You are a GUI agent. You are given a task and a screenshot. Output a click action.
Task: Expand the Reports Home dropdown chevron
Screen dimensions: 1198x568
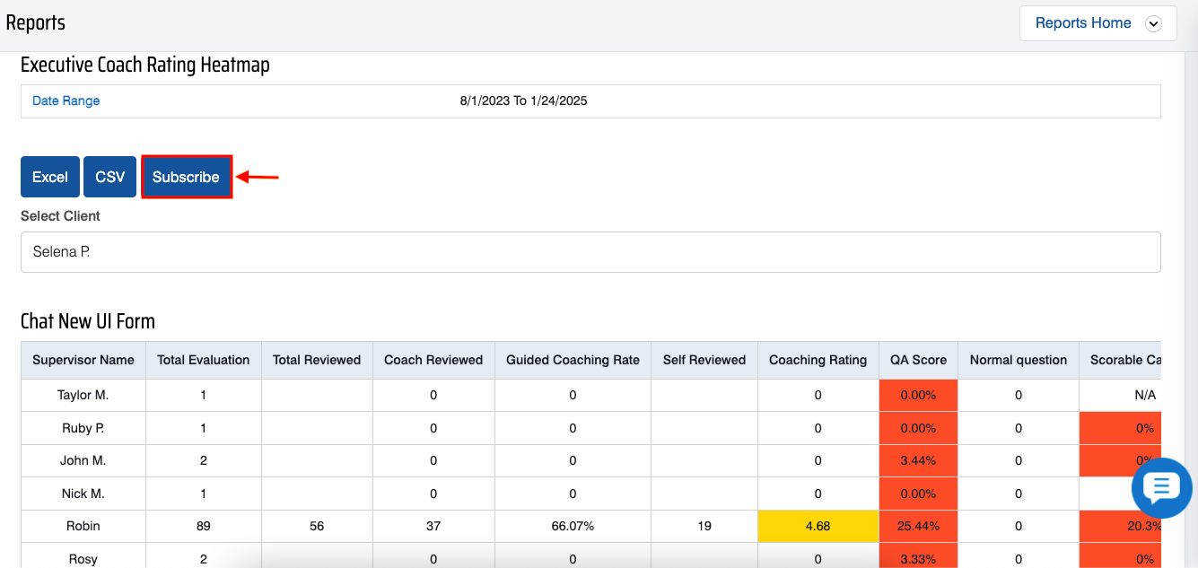[1154, 24]
